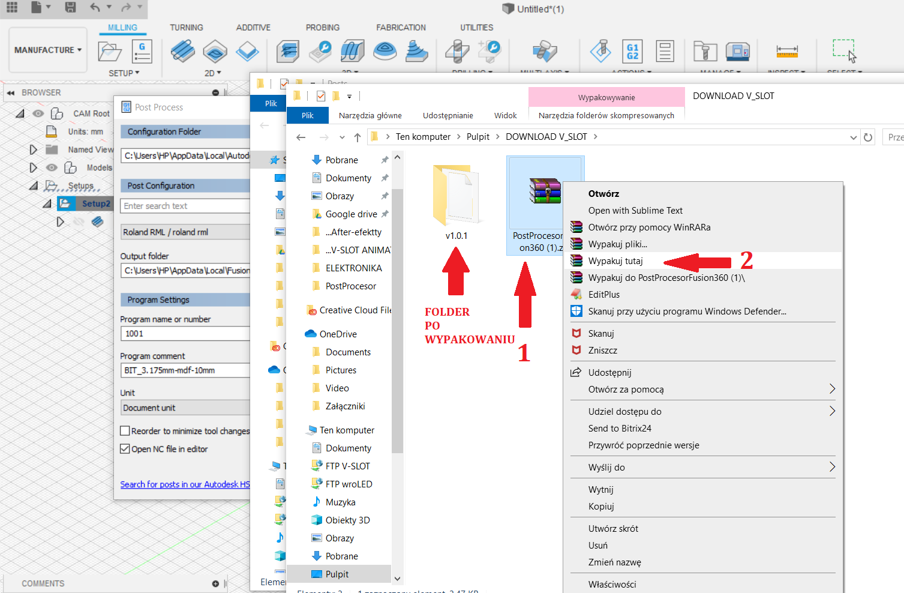Open the SETUP dropdown menu
The width and height of the screenshot is (904, 593).
(x=124, y=73)
